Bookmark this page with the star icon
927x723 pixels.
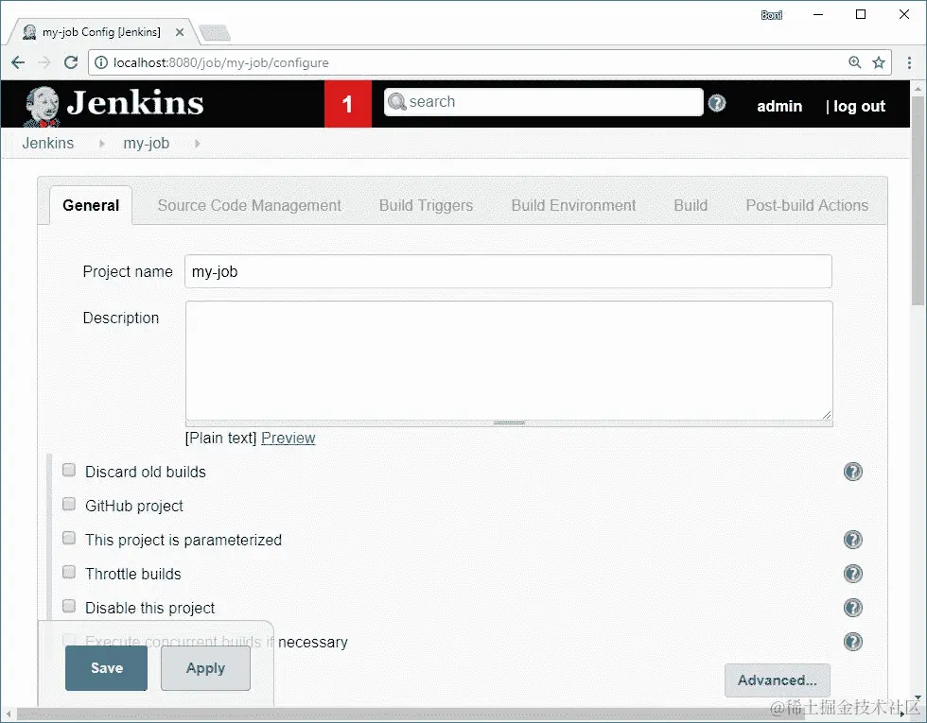(x=879, y=62)
